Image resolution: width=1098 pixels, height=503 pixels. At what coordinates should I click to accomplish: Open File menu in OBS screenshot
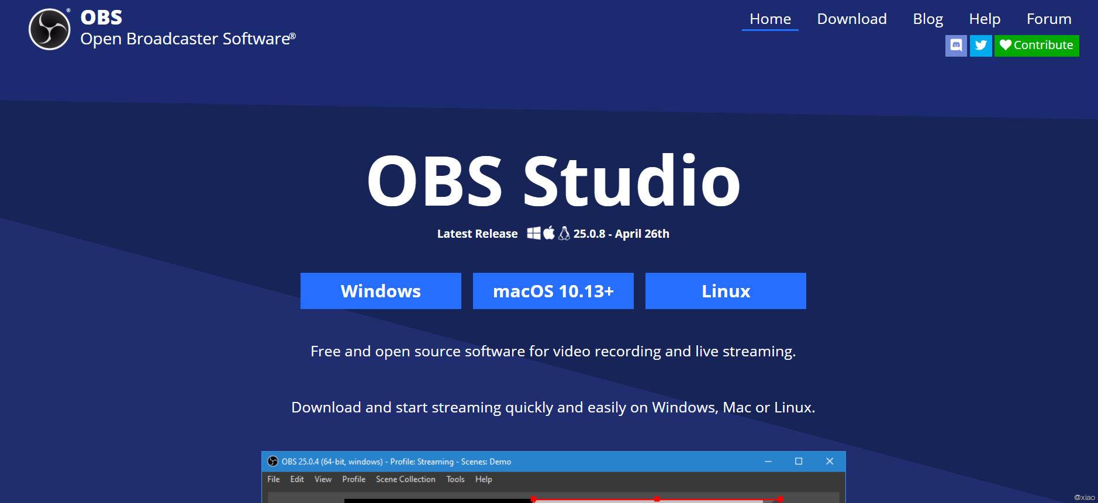coord(274,479)
